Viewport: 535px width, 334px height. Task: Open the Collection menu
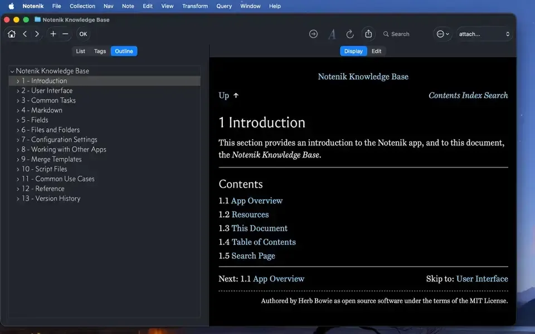click(82, 6)
